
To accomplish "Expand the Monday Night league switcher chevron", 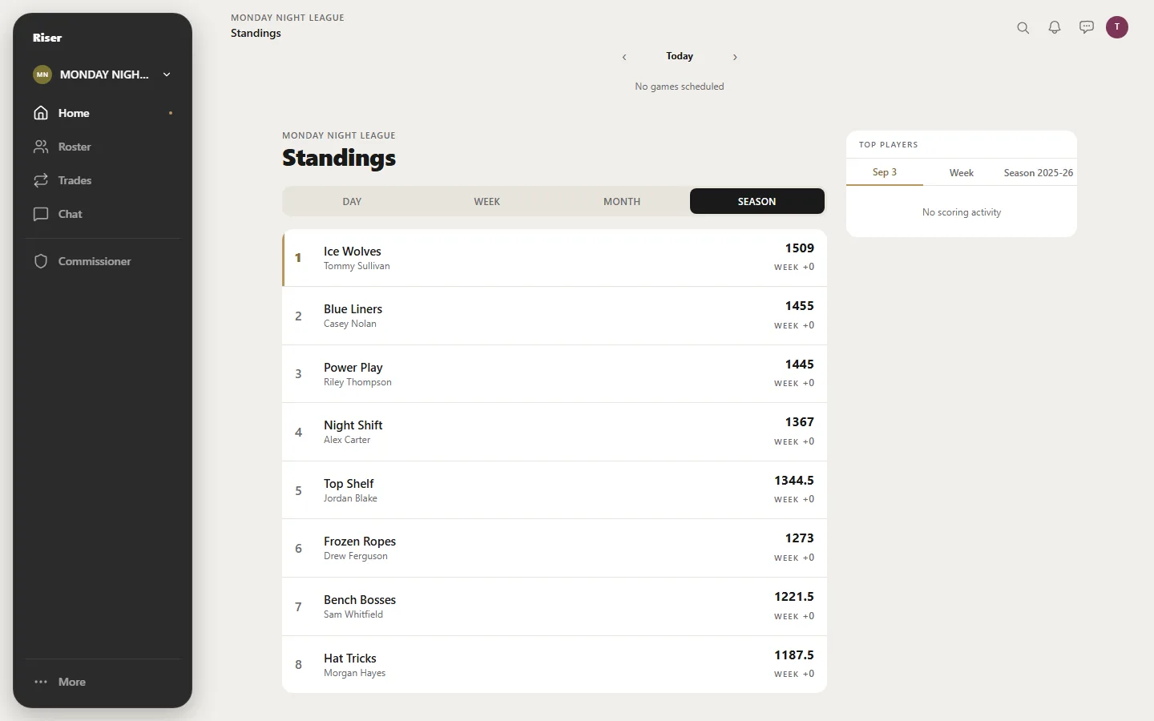I will 167,75.
